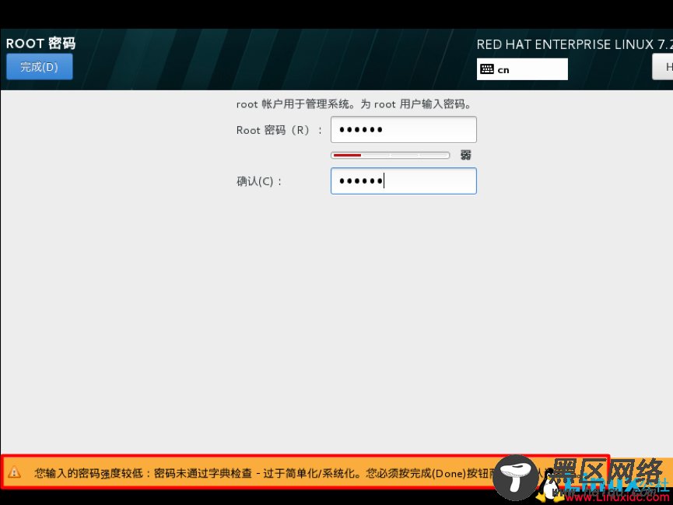Click the 弱 strength indicator label
Image resolution: width=673 pixels, height=505 pixels.
pos(466,155)
